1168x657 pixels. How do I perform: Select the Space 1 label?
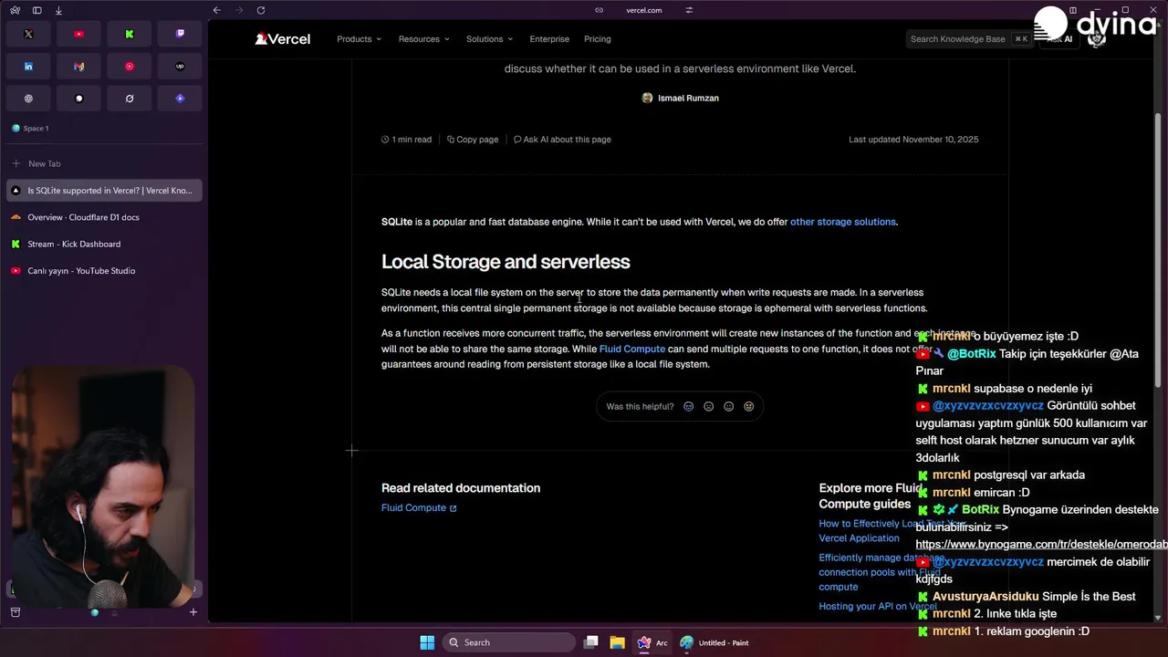point(36,129)
